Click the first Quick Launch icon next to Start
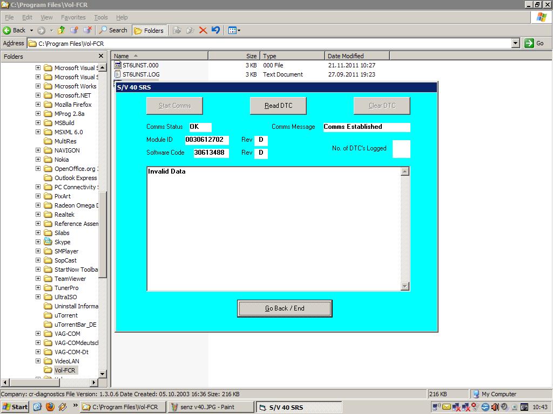This screenshot has width=553, height=414. tap(37, 406)
